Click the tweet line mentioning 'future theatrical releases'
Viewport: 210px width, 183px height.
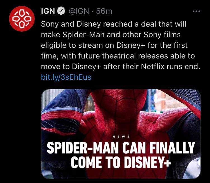point(118,56)
